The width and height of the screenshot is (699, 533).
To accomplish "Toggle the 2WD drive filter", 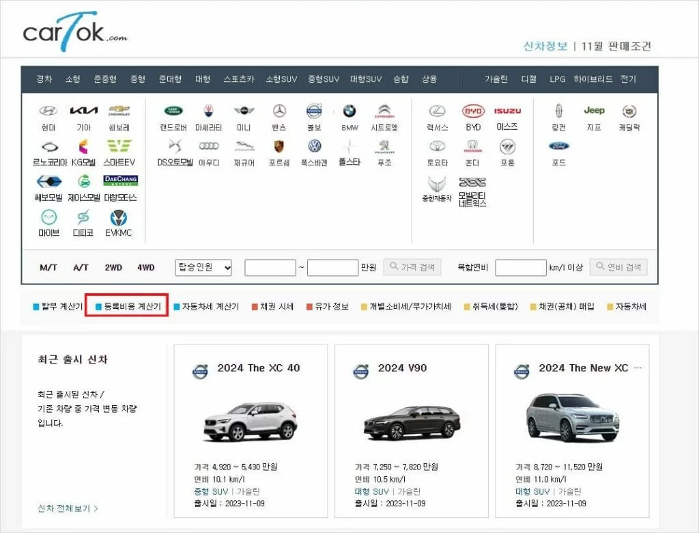I will pyautogui.click(x=113, y=267).
